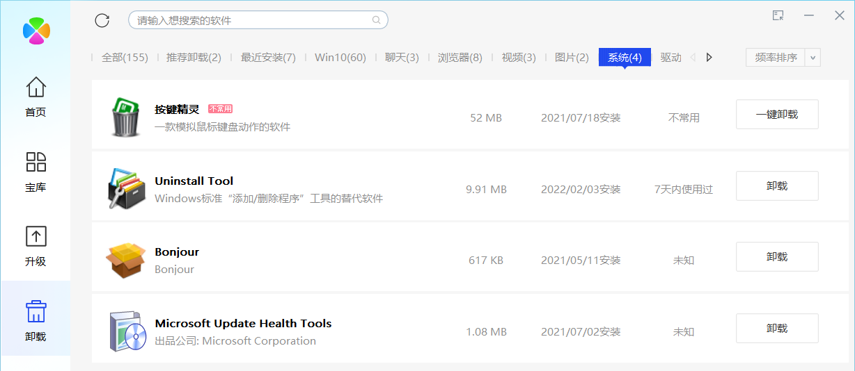Go to the 升级 upgrade section
This screenshot has height=371, width=855.
pyautogui.click(x=36, y=246)
